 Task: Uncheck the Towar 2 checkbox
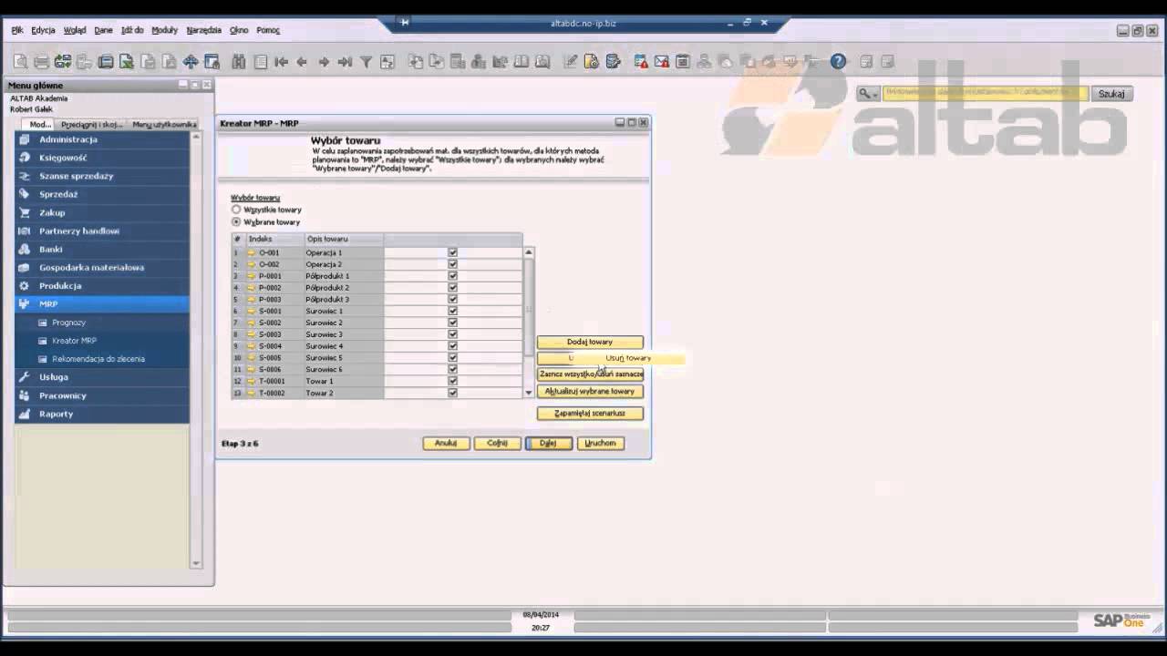pyautogui.click(x=452, y=393)
